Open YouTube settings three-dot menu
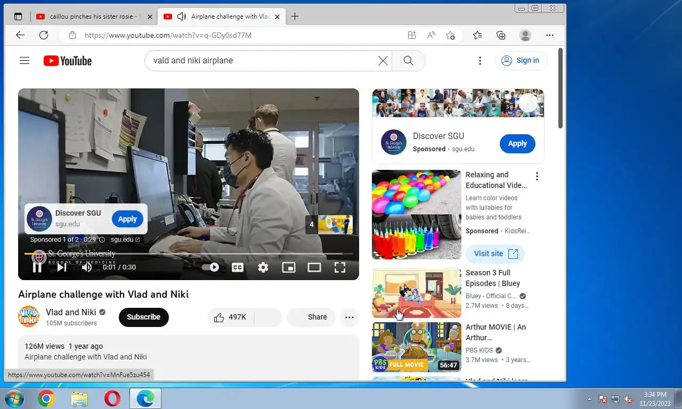Viewport: 682px width, 409px height. (480, 61)
